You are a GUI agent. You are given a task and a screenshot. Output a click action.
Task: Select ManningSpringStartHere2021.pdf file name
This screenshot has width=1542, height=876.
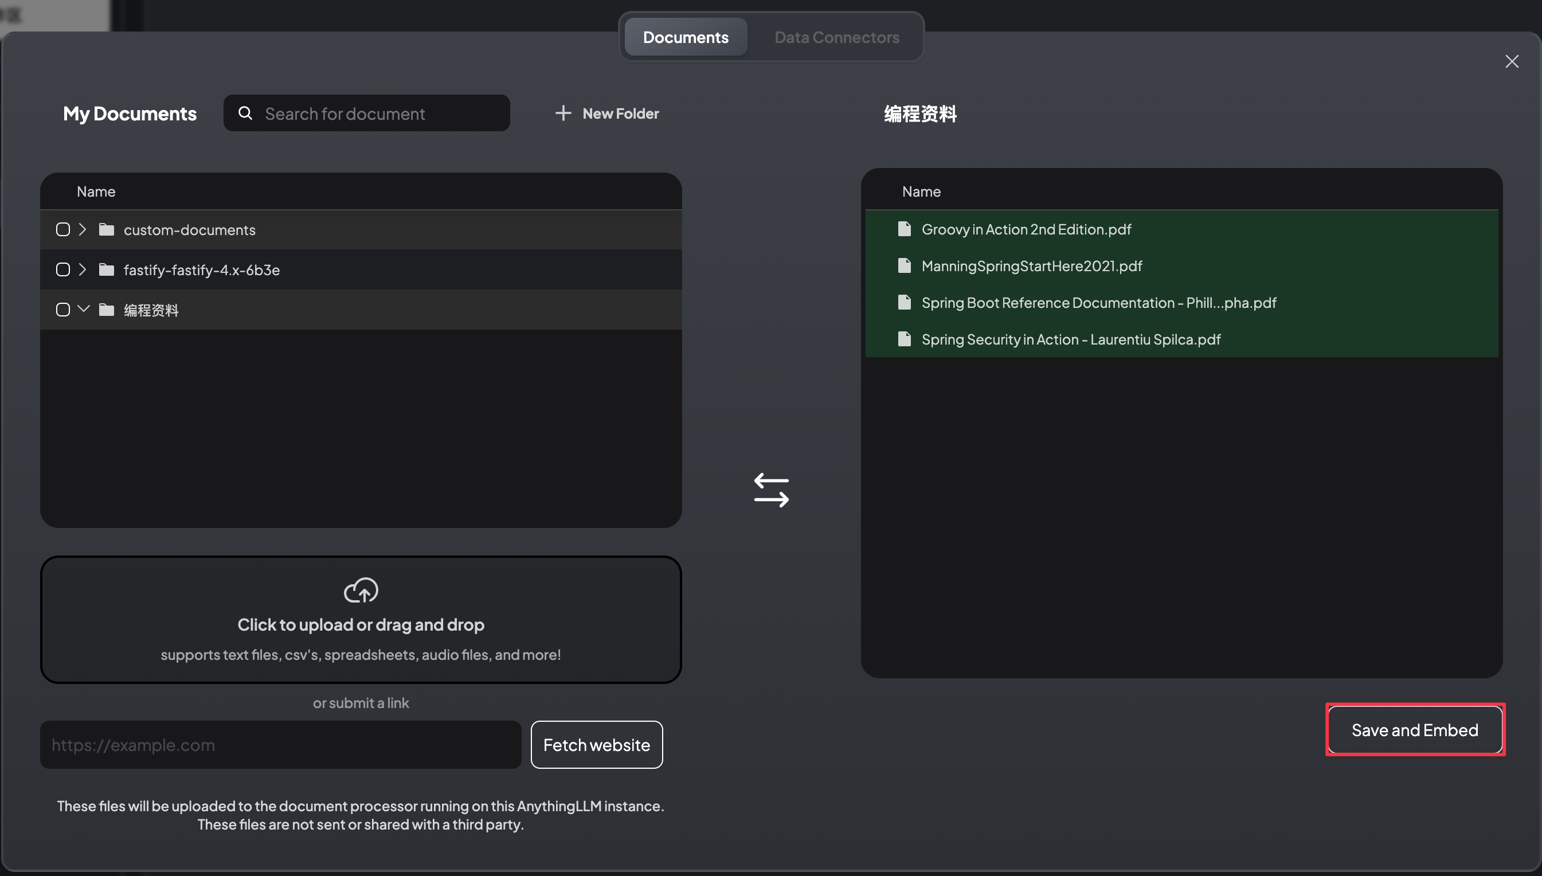click(x=1031, y=266)
